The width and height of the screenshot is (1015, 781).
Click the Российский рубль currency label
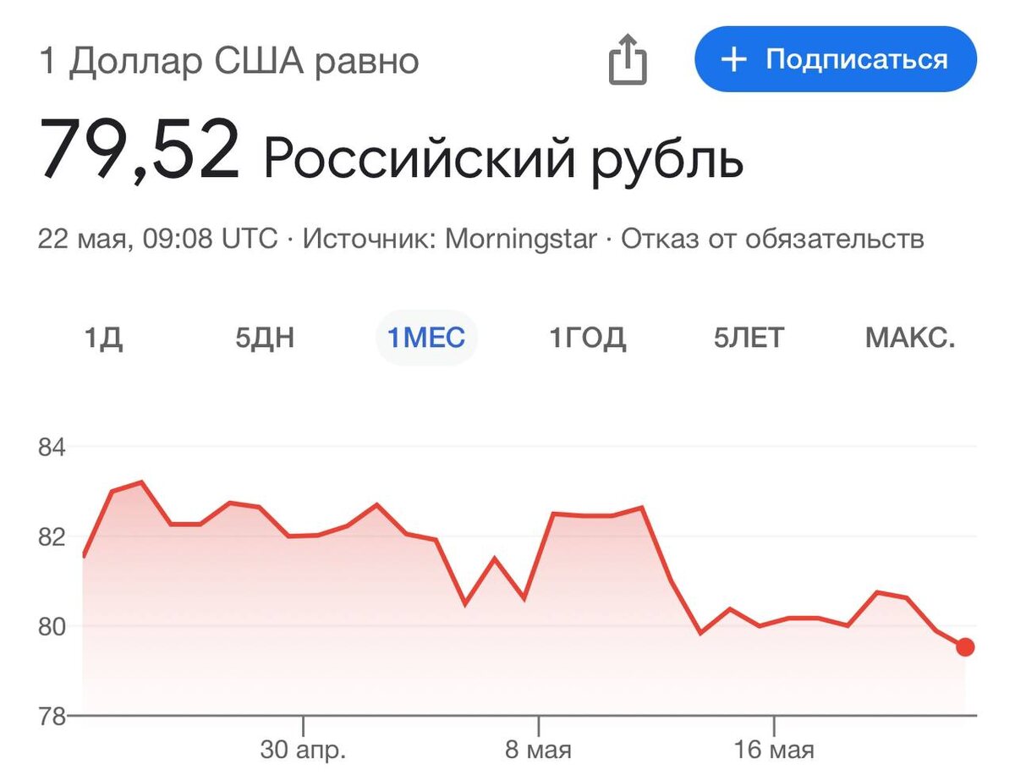504,157
